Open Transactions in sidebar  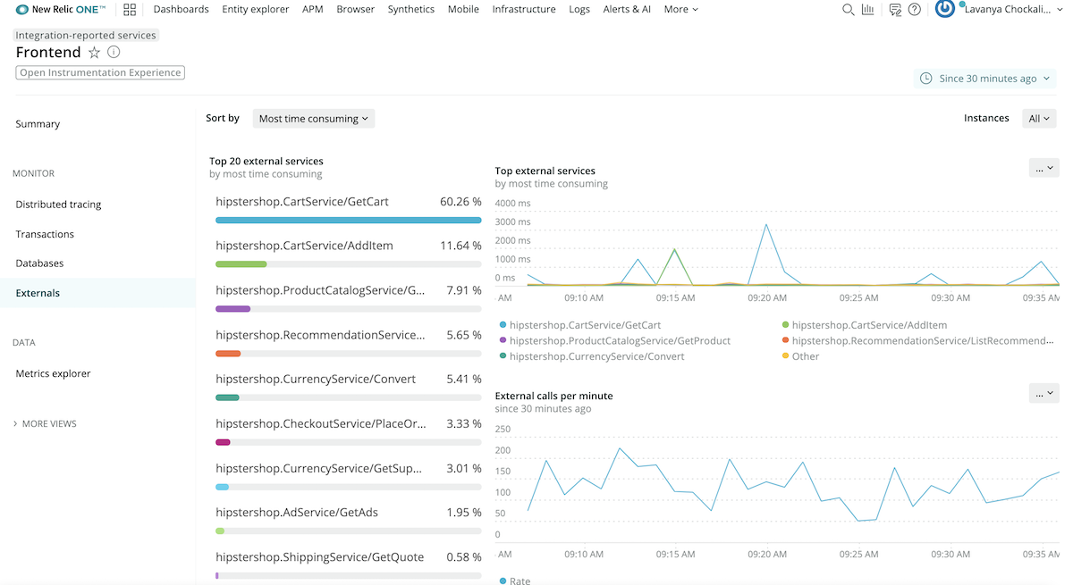tap(45, 234)
